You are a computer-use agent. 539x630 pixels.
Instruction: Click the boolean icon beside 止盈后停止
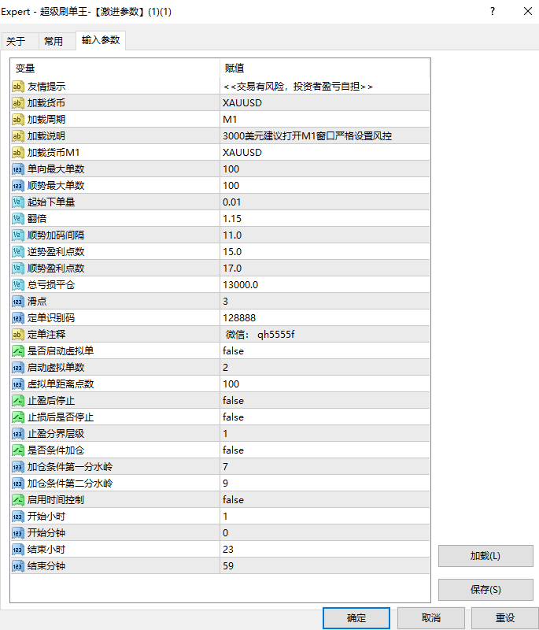[x=17, y=401]
